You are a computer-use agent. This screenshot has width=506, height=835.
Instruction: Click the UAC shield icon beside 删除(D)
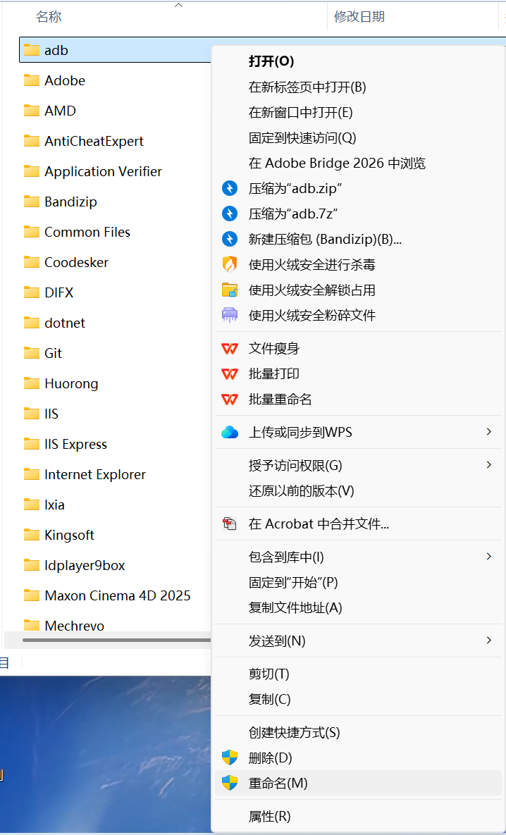[x=230, y=757]
